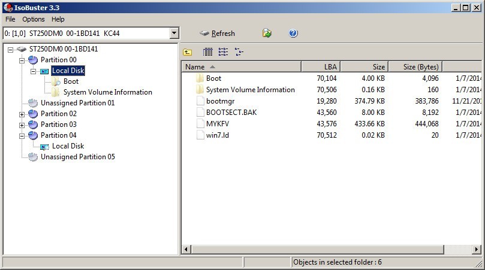Select 'bootmgr' file name

click(x=220, y=101)
